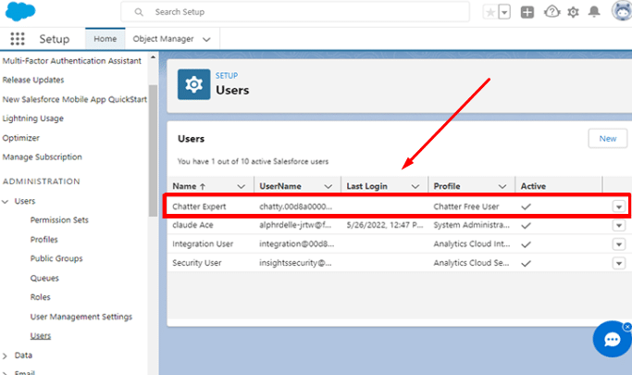Open the notifications bell
This screenshot has height=375, width=632.
594,12
